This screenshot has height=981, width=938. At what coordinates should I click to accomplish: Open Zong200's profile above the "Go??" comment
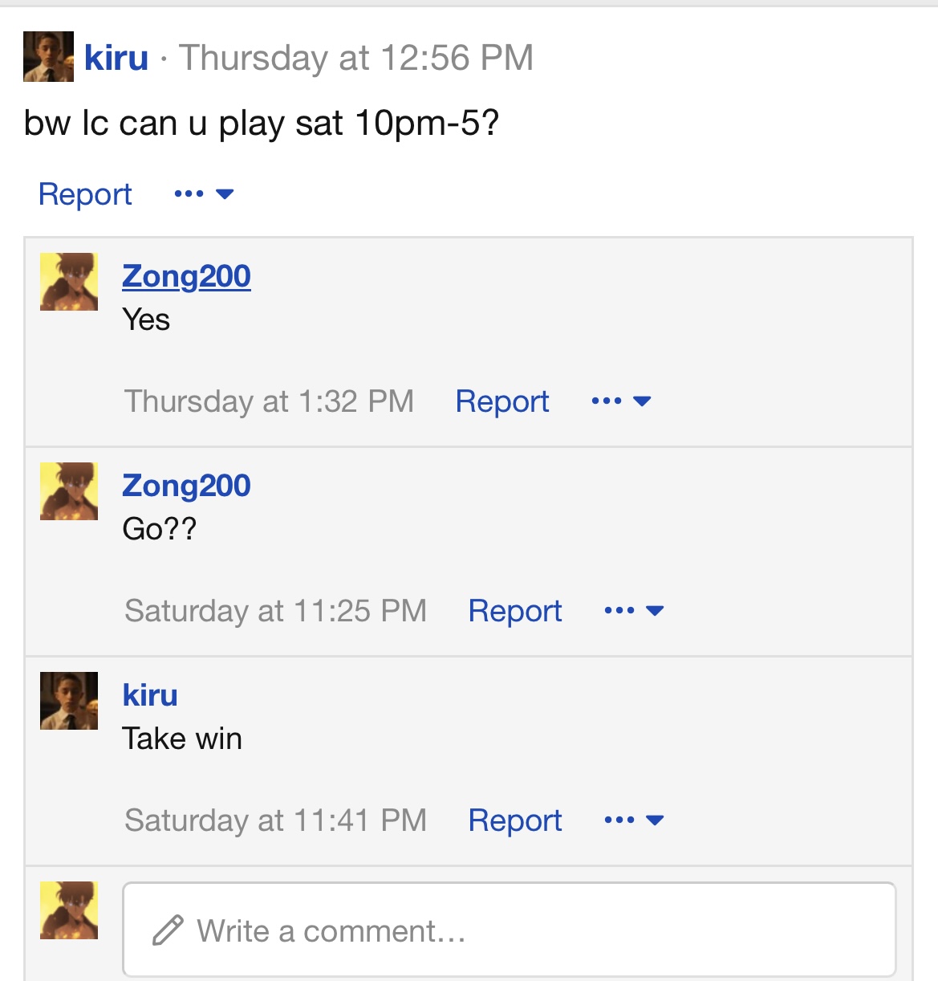[x=186, y=486]
